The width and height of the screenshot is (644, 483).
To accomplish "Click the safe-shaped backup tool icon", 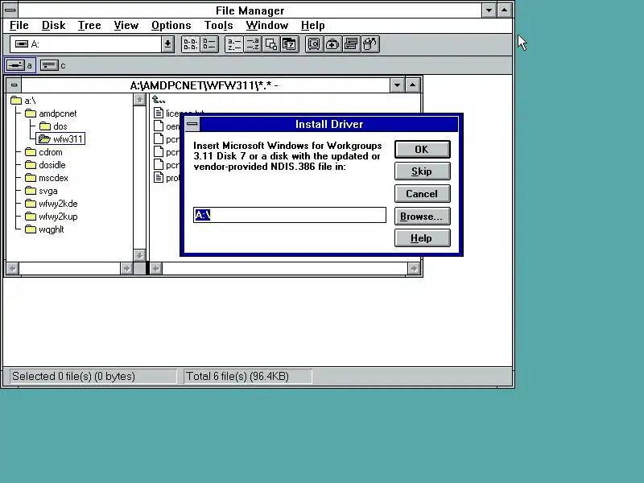I will [x=314, y=44].
